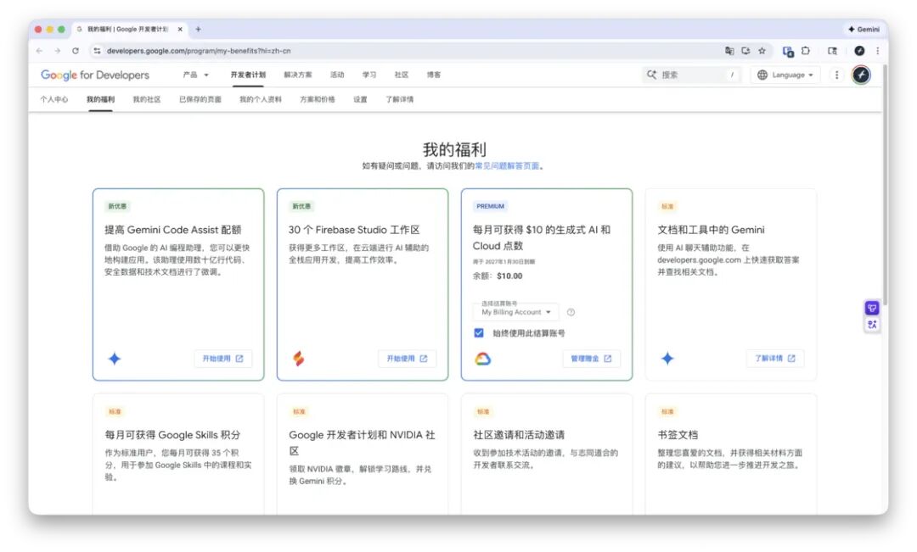
Task: Click the Google for Developers logo
Action: (x=95, y=75)
